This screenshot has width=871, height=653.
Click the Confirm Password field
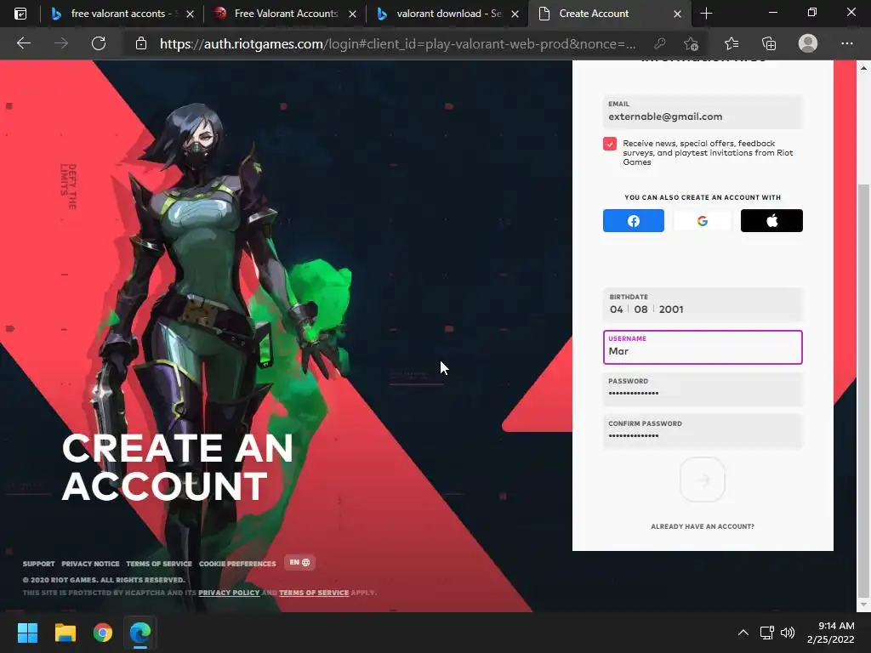703,431
